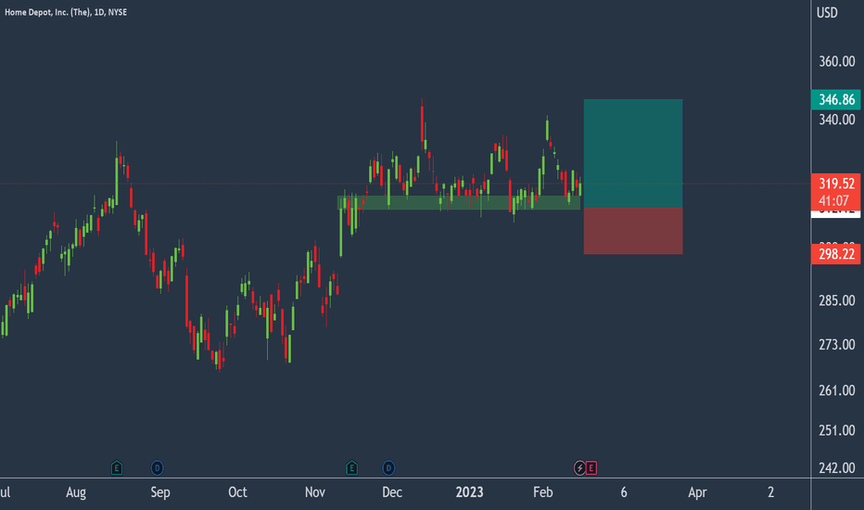This screenshot has height=510, width=864.
Task: Click the 319.52 current price label
Action: coord(836,183)
